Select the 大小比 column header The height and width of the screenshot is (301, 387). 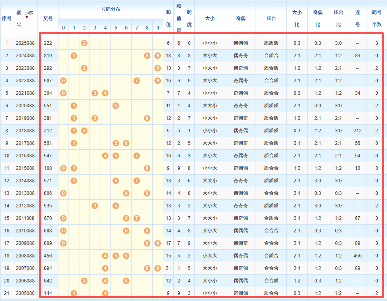(x=297, y=19)
